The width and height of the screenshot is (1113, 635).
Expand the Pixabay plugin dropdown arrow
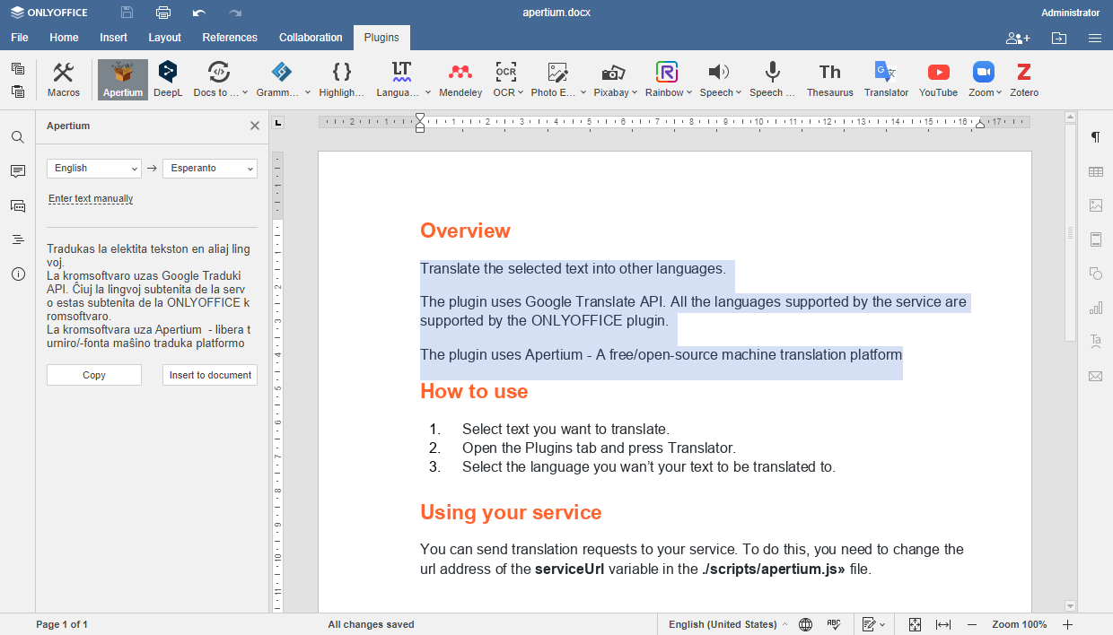click(x=635, y=92)
